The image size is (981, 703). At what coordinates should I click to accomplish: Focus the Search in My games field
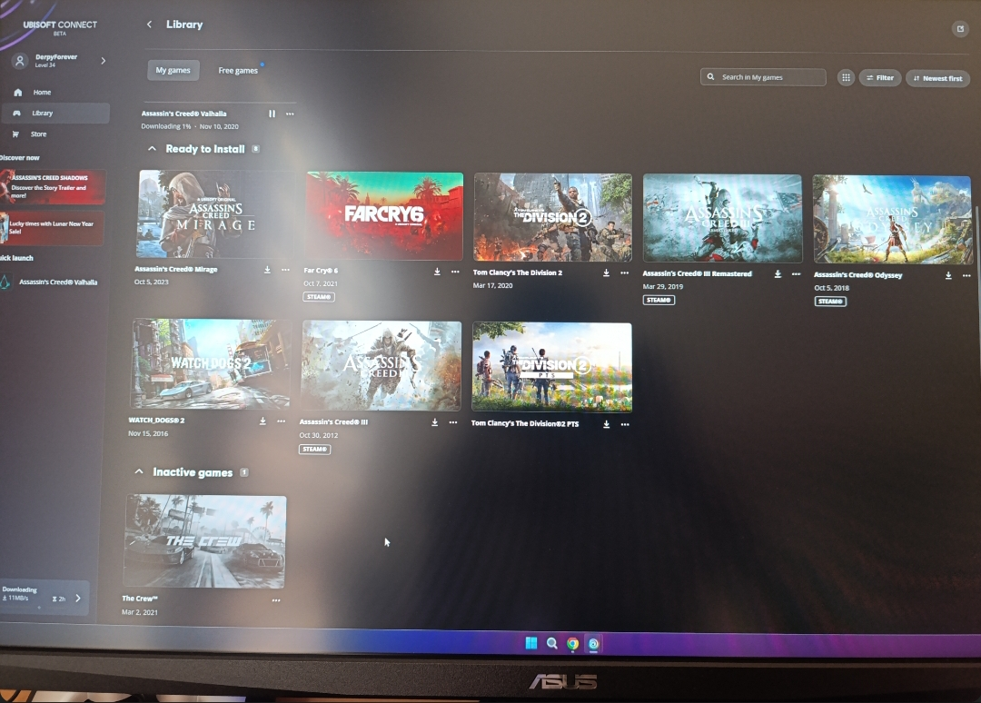(763, 77)
